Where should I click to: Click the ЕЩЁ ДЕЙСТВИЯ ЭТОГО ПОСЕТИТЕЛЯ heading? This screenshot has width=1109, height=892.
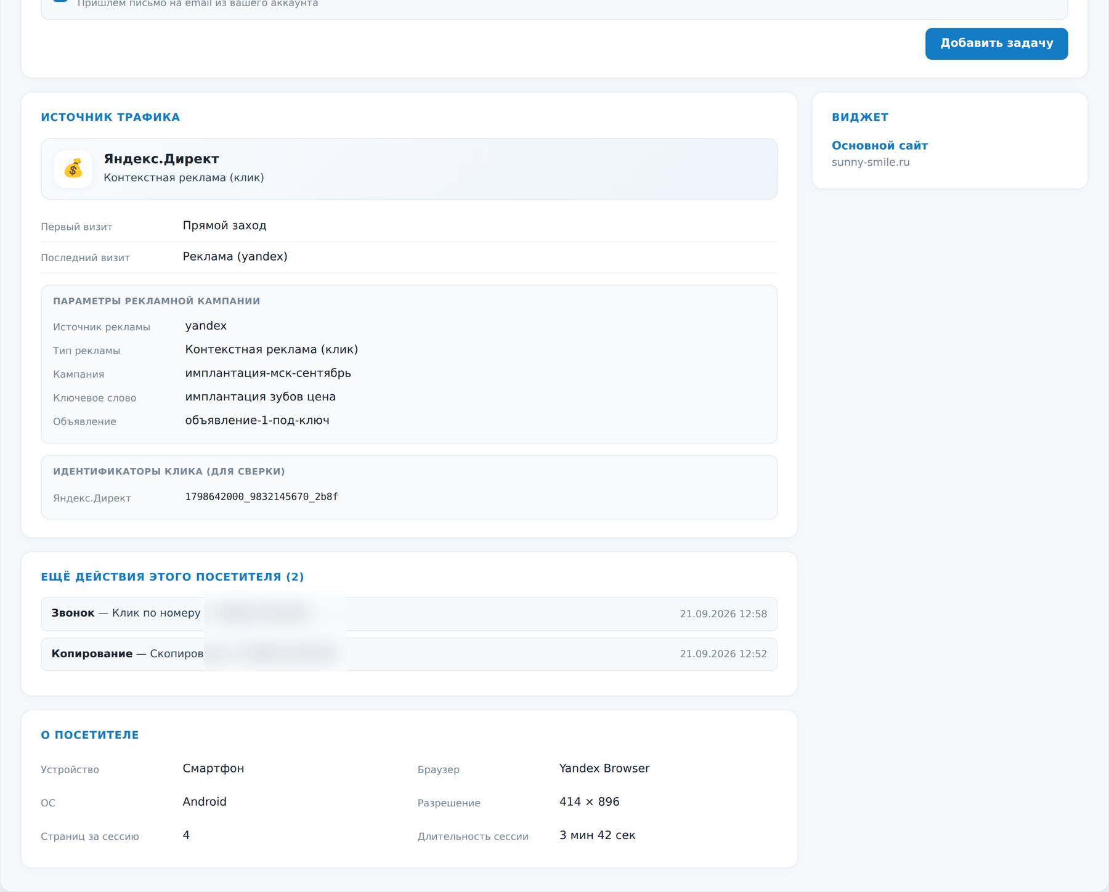(173, 577)
